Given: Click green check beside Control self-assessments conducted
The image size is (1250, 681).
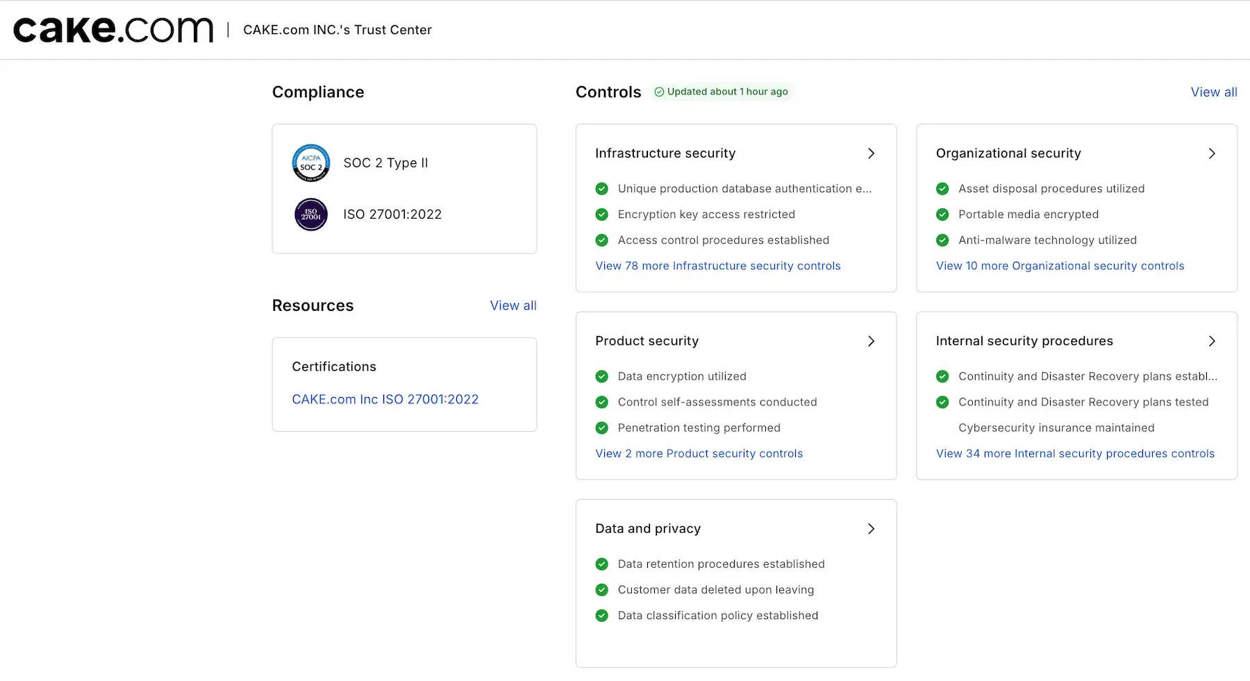Looking at the screenshot, I should click(602, 402).
